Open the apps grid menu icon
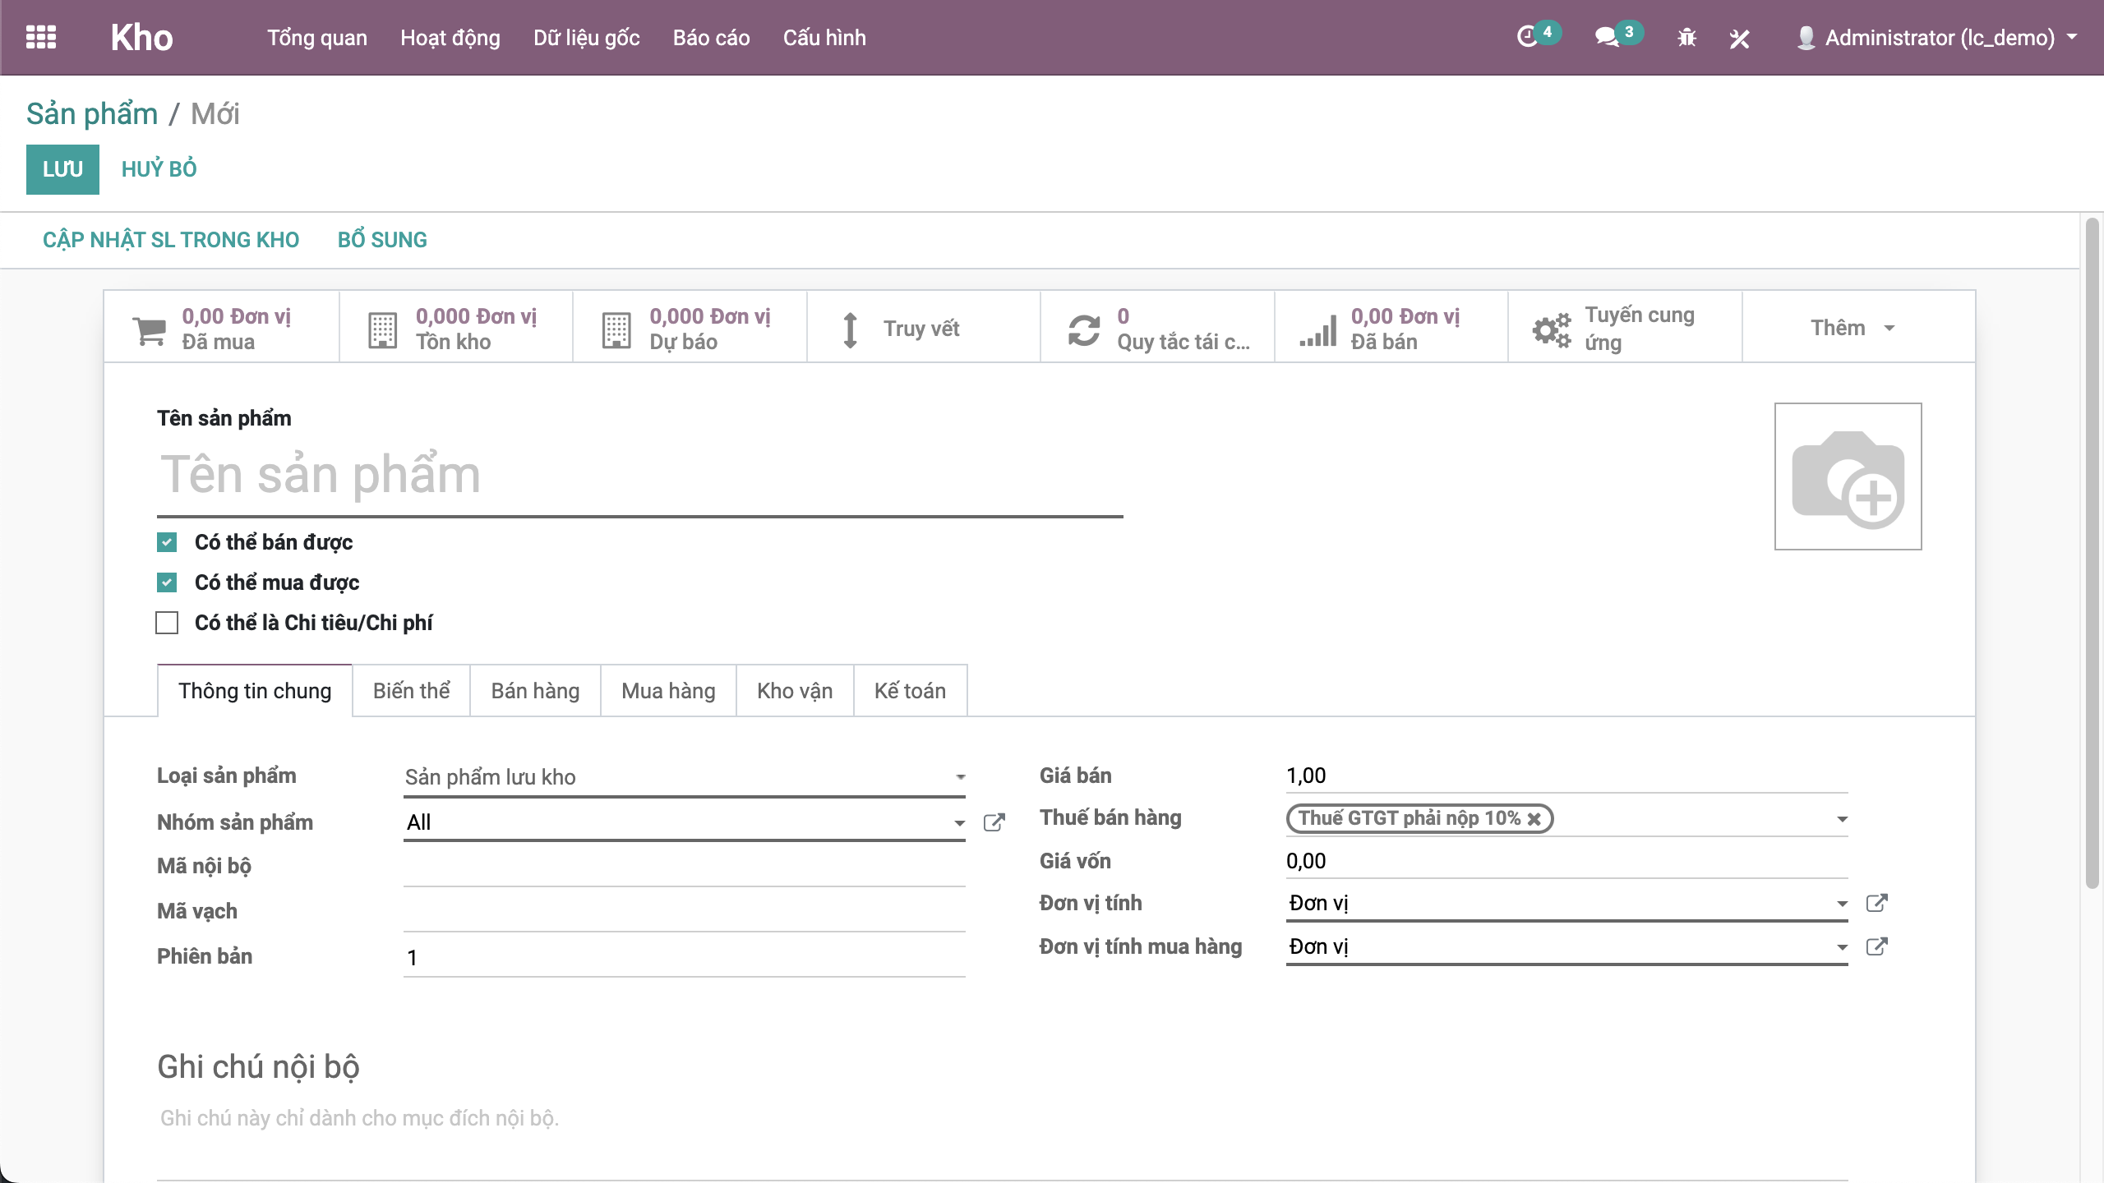Viewport: 2104px width, 1183px height. click(x=40, y=37)
